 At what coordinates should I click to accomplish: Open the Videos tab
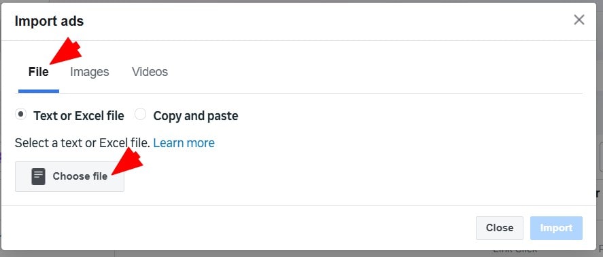coord(150,72)
